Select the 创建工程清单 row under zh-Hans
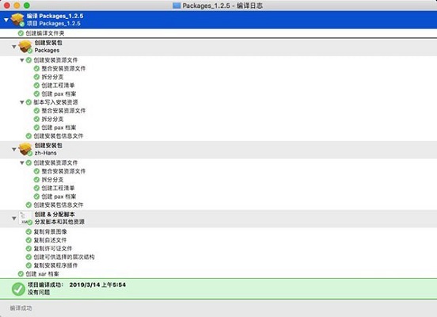 (218, 188)
